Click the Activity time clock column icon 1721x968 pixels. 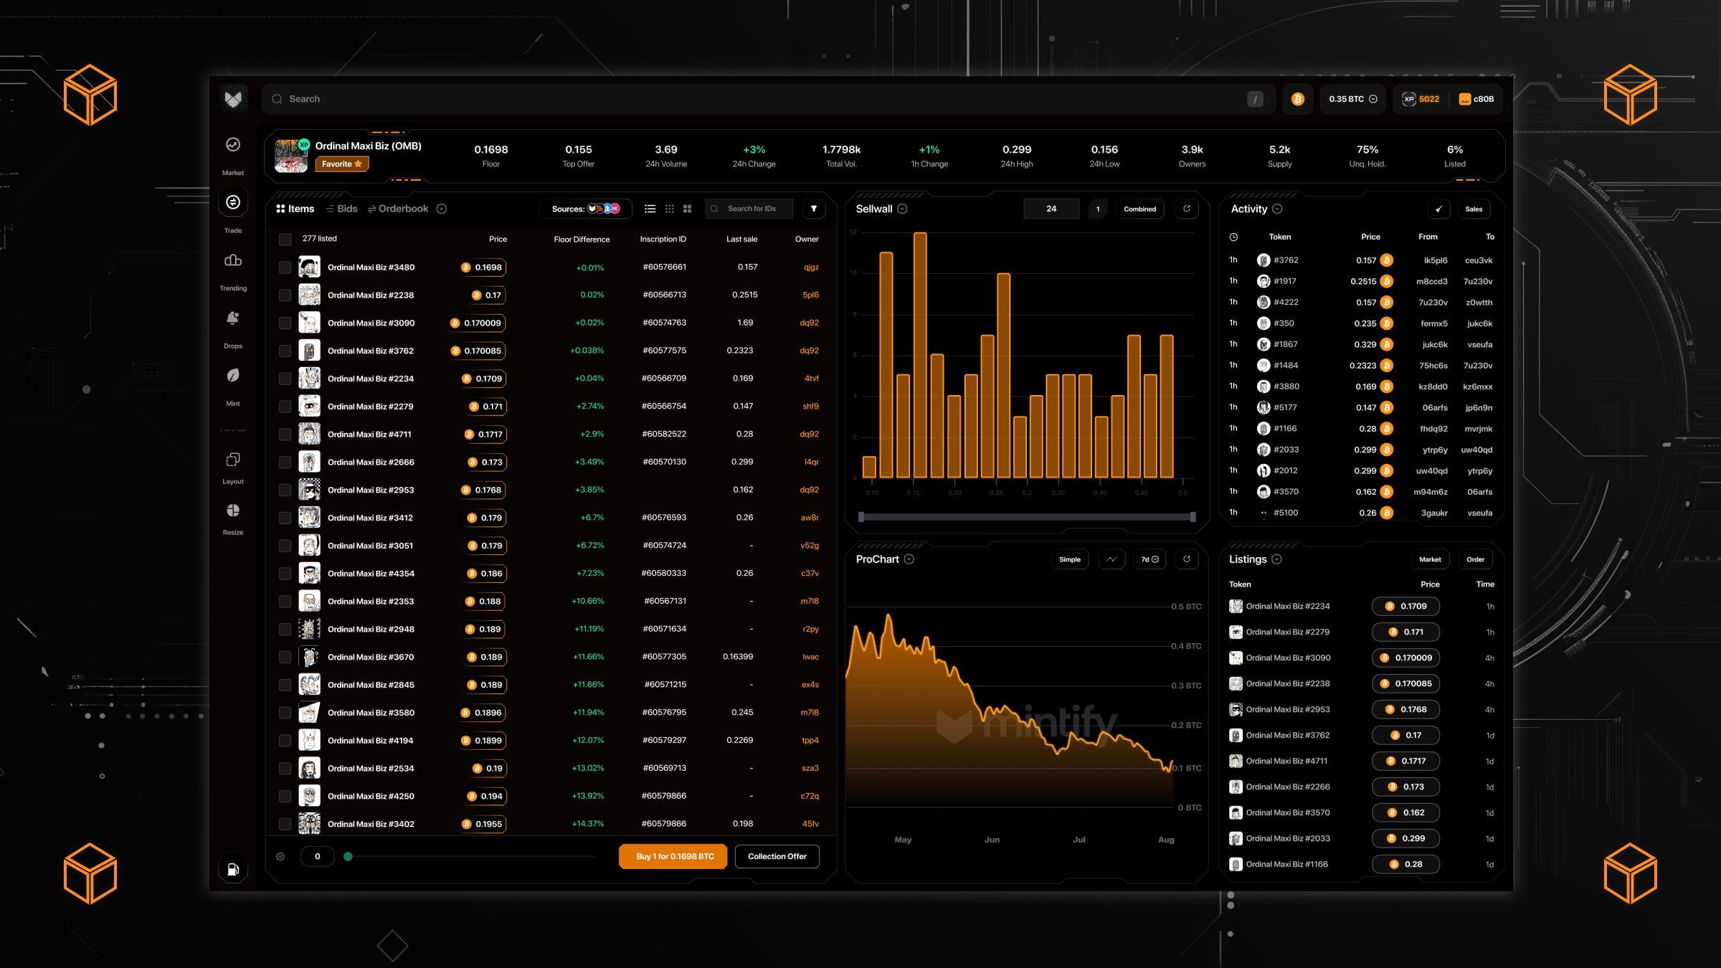click(x=1233, y=237)
